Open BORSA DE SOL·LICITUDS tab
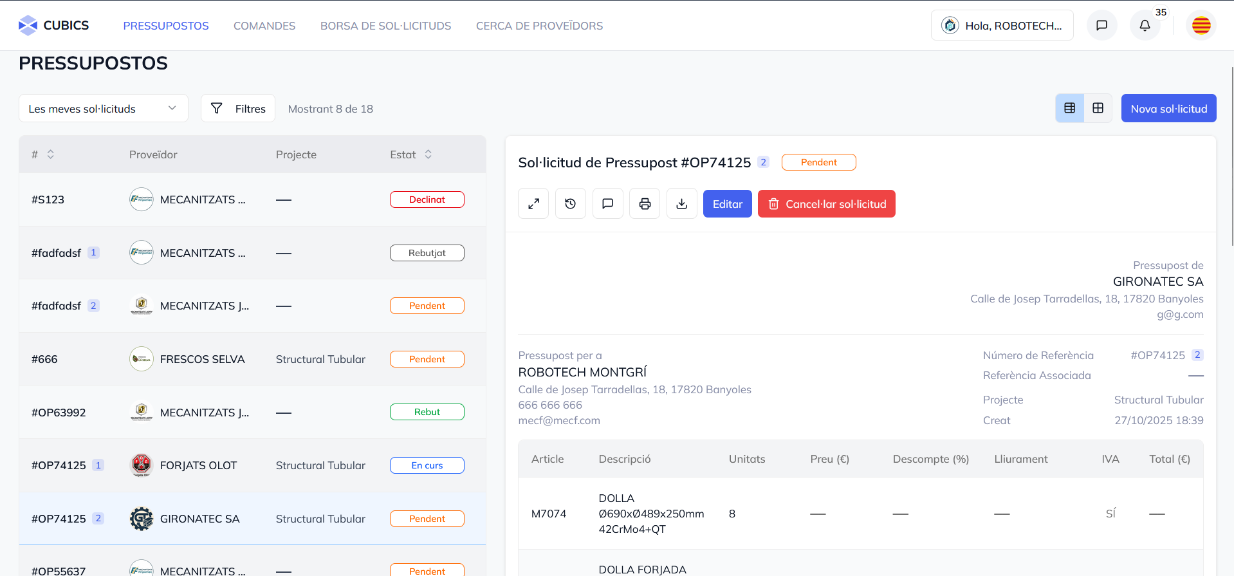 tap(385, 26)
